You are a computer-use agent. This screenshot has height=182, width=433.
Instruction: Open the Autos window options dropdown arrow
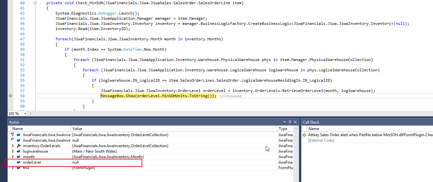pyautogui.click(x=285, y=122)
